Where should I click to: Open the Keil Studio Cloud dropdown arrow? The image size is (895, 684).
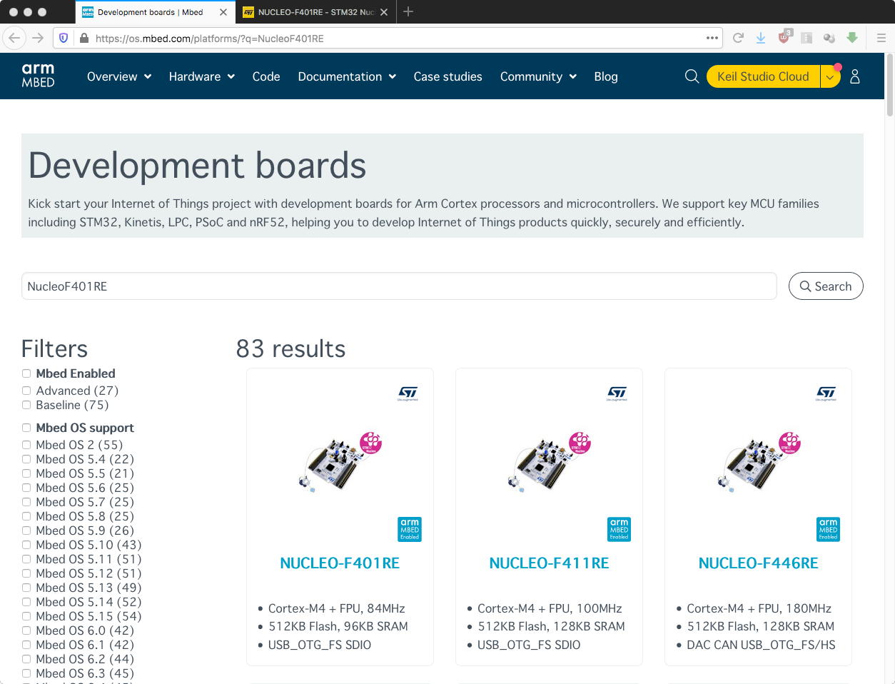pos(830,76)
